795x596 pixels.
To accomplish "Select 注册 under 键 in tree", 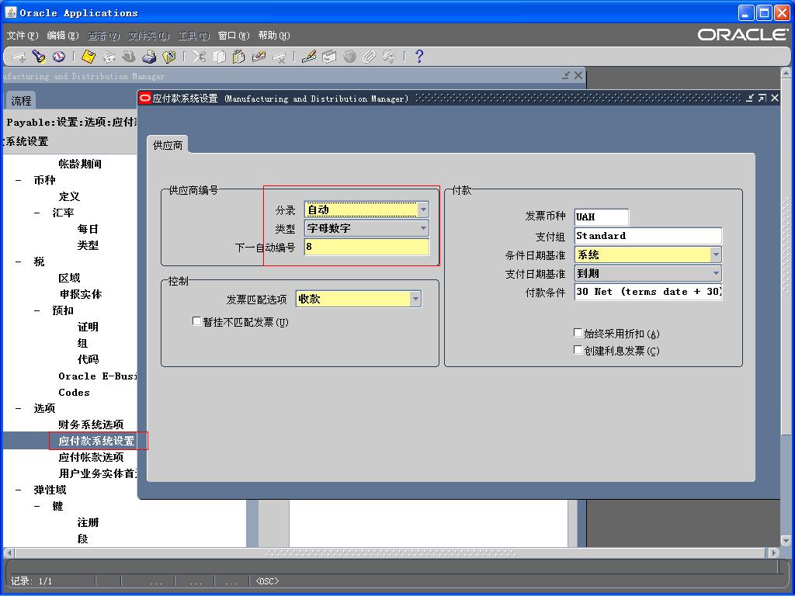I will [88, 522].
